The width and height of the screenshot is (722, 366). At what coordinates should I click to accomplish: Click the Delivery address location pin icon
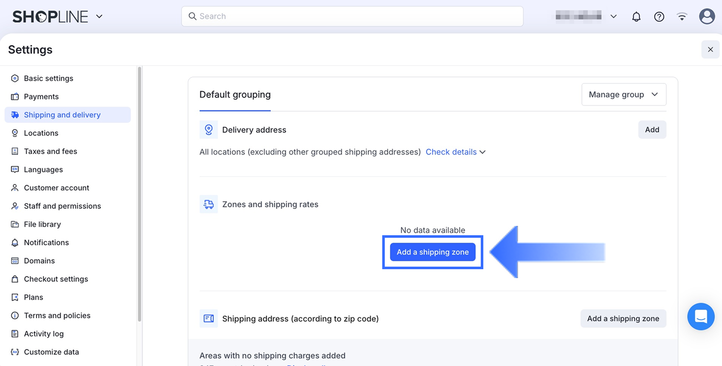tap(209, 130)
